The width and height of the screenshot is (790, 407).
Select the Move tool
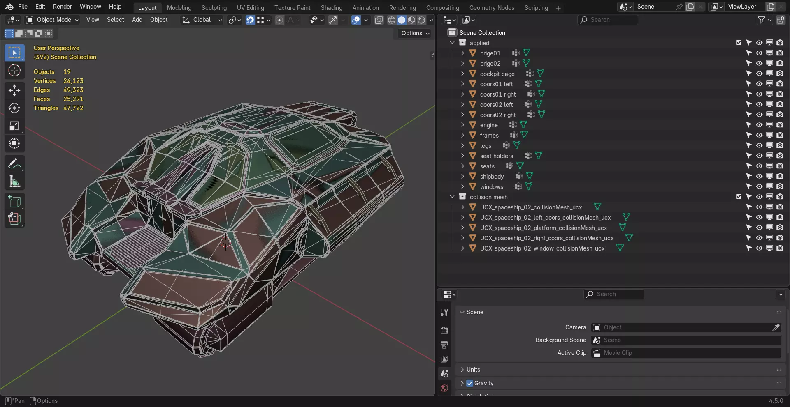click(14, 90)
